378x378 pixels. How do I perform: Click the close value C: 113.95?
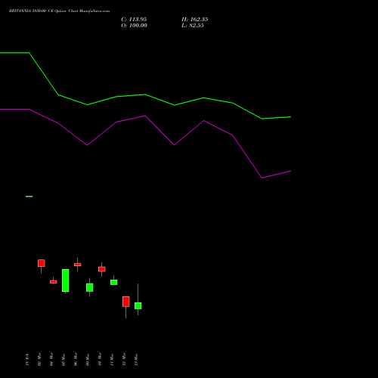134,20
